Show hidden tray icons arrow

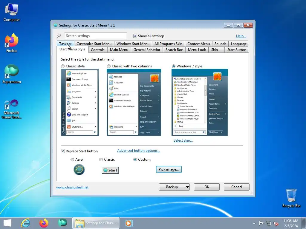click(254, 223)
